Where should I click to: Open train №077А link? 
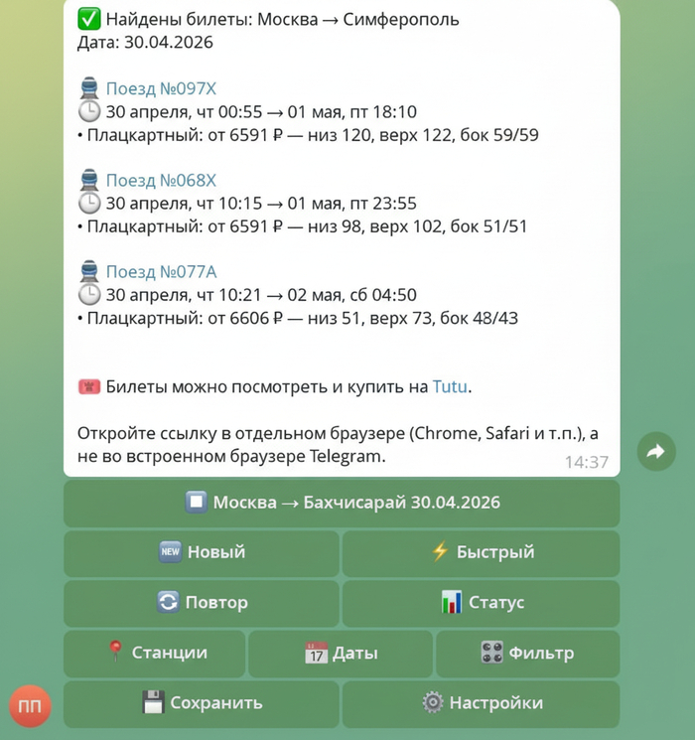point(161,272)
